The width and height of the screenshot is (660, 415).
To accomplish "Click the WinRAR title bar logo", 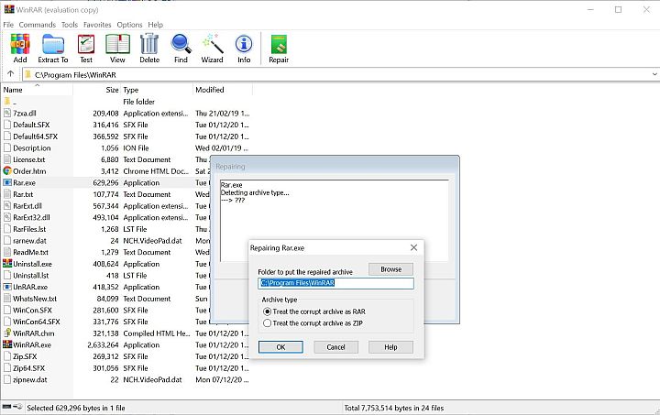I will pos(9,9).
